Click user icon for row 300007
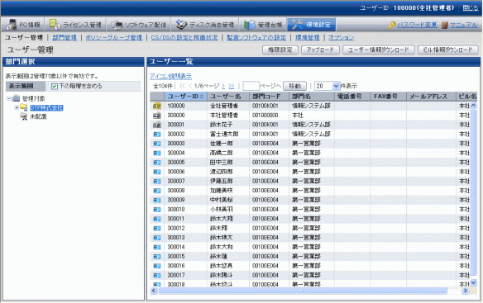The image size is (483, 303). click(157, 181)
